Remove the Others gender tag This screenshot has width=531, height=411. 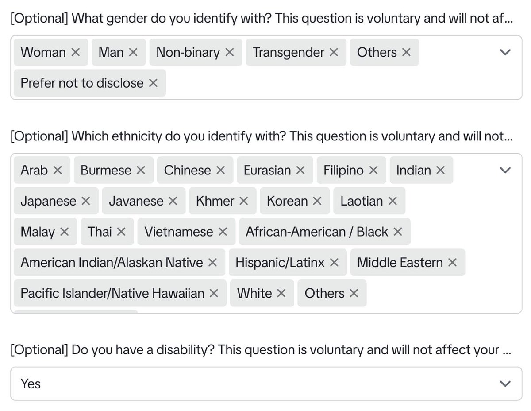click(406, 53)
